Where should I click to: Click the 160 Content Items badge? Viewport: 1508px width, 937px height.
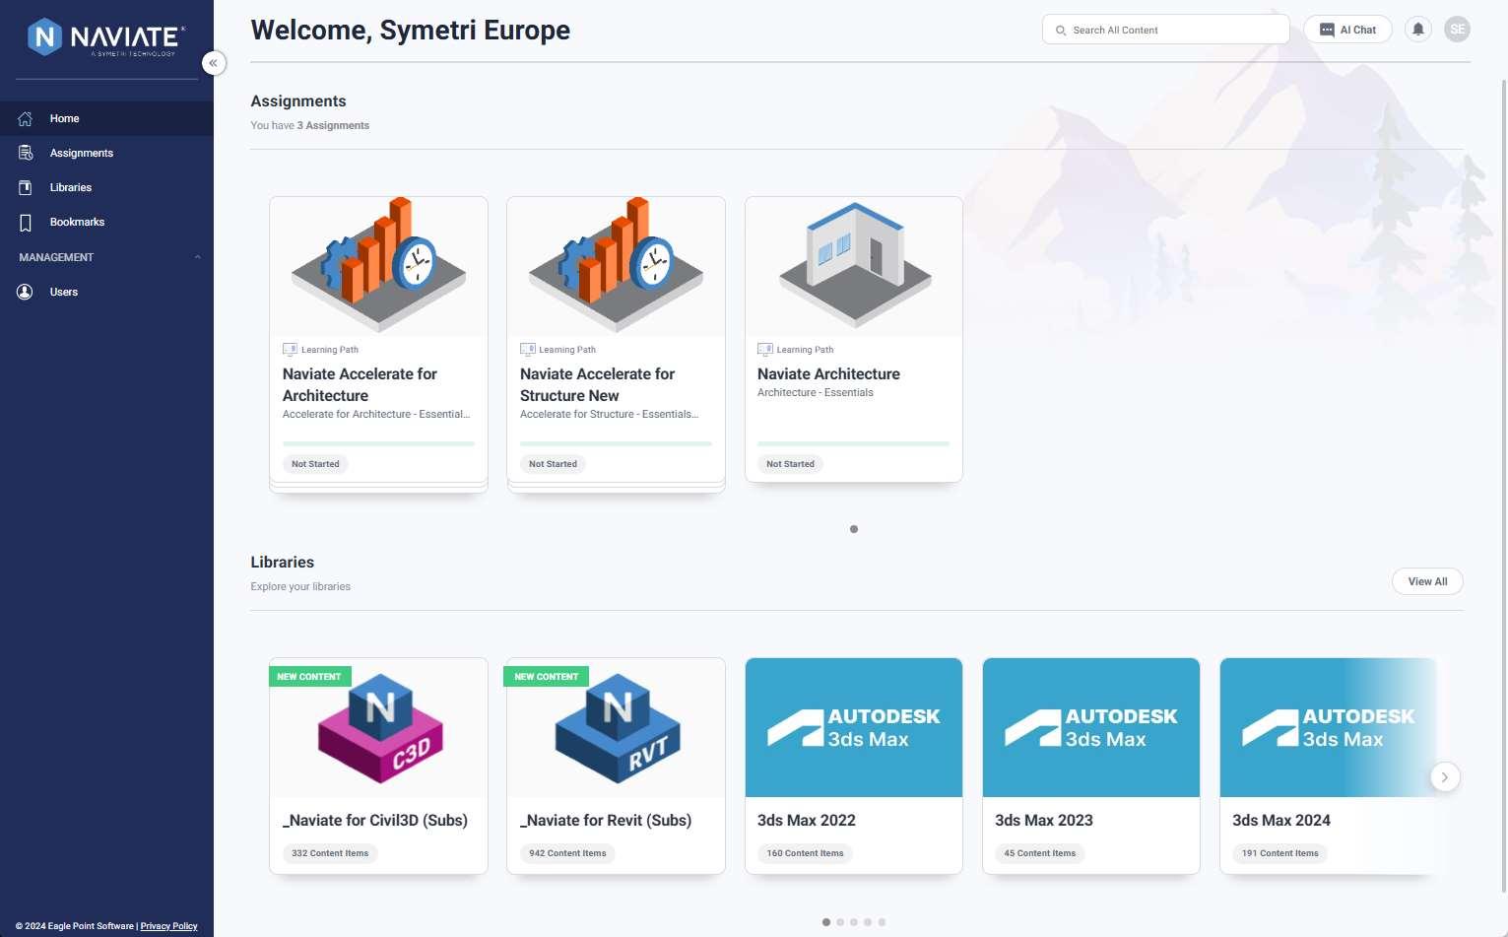click(x=805, y=853)
